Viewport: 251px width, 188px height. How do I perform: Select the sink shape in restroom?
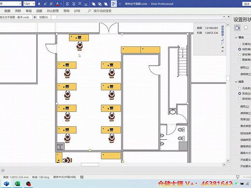click(x=173, y=112)
